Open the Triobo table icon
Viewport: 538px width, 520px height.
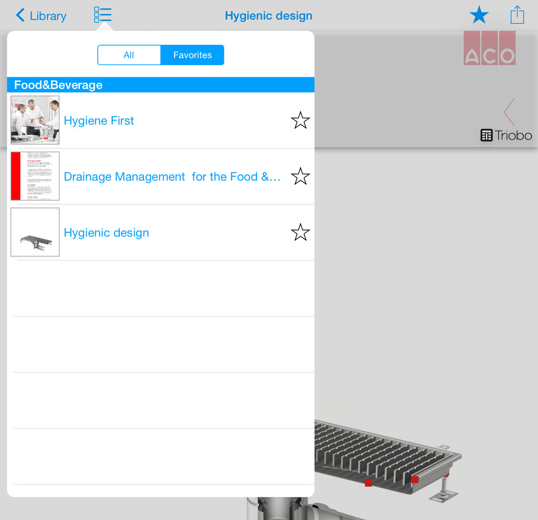click(487, 136)
